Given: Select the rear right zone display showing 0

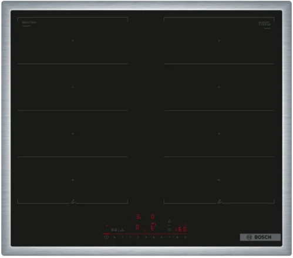Looking at the screenshot, I should tap(153, 217).
